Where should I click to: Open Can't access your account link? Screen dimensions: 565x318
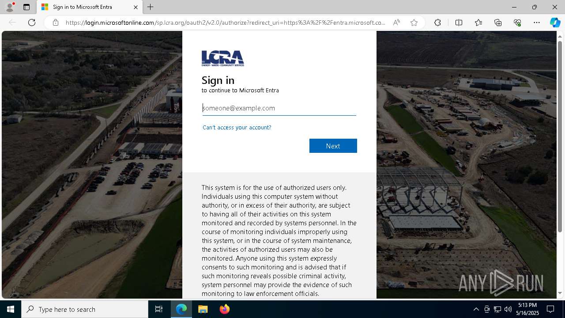pyautogui.click(x=237, y=127)
